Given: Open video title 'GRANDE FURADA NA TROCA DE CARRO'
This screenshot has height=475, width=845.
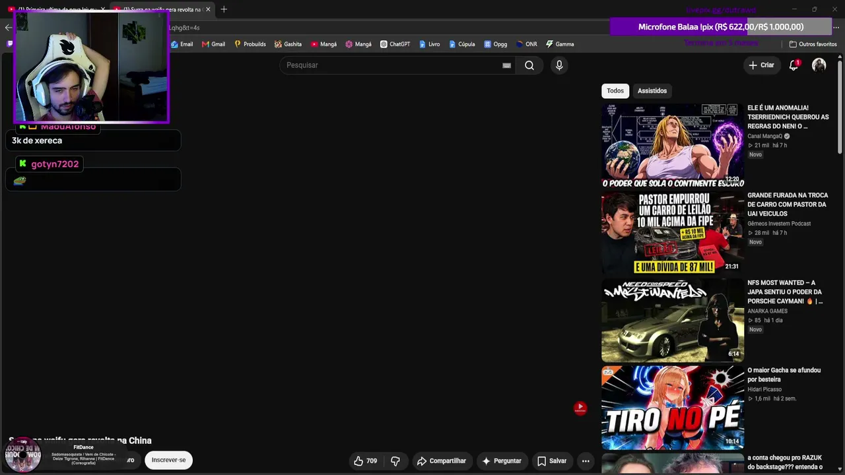Looking at the screenshot, I should (787, 205).
